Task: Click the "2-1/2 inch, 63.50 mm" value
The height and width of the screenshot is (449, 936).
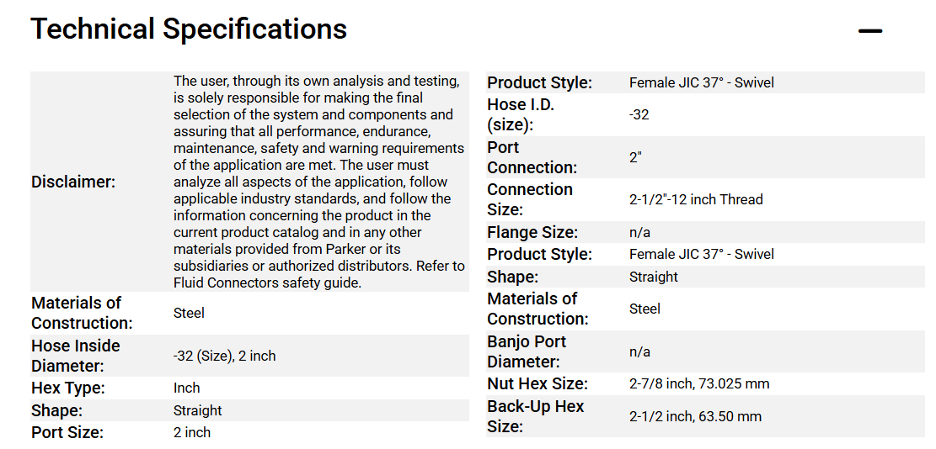Action: point(695,417)
